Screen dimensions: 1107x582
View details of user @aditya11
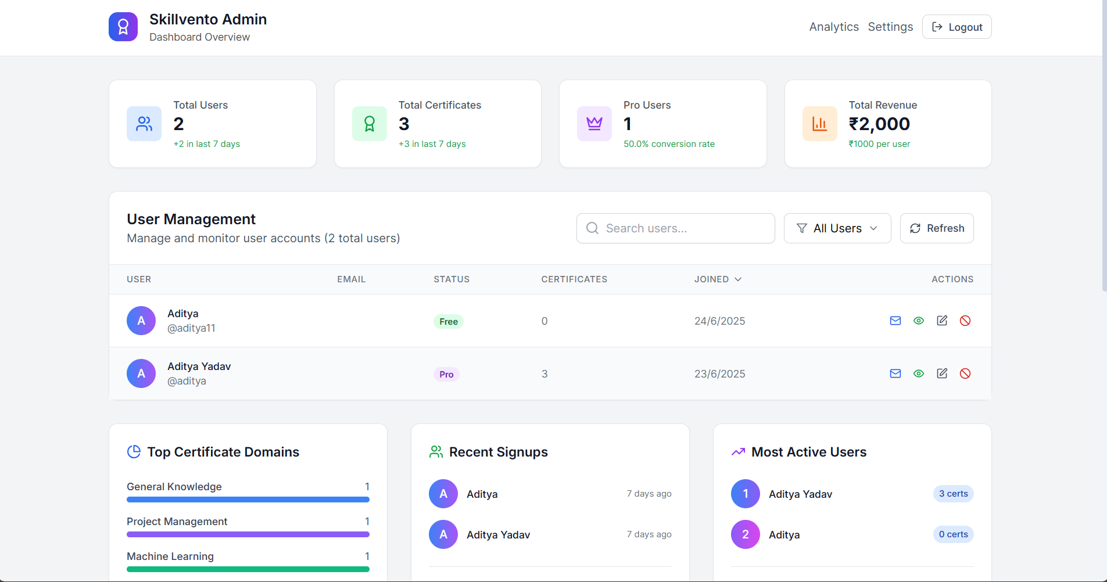(x=919, y=321)
